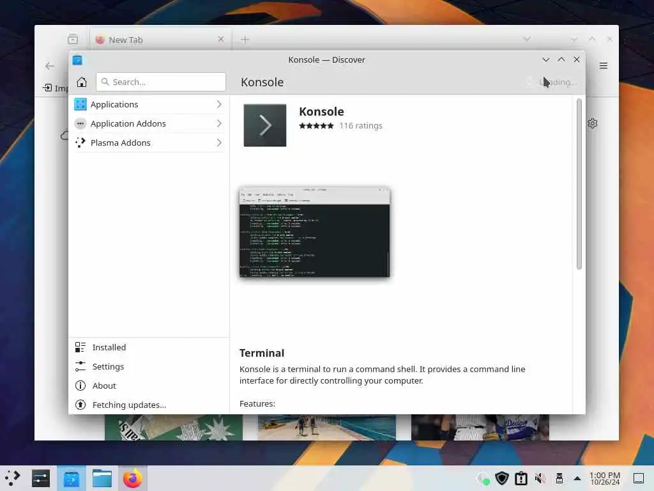This screenshot has height=491, width=654.
Task: Click the Discover window title bar icon
Action: [x=77, y=59]
